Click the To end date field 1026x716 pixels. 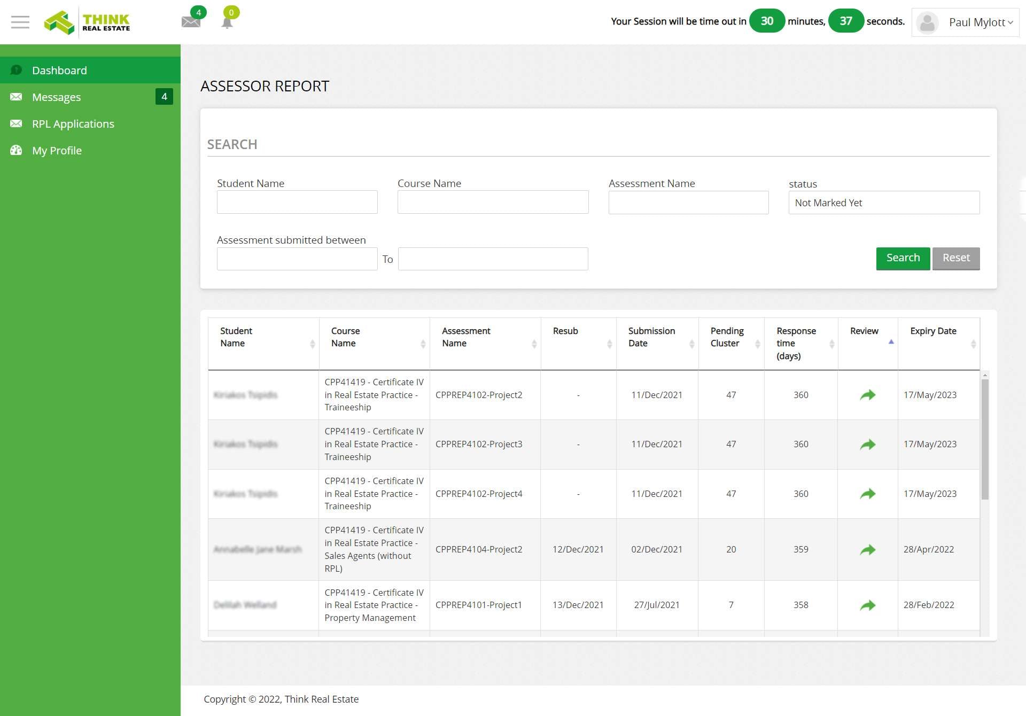(x=493, y=259)
